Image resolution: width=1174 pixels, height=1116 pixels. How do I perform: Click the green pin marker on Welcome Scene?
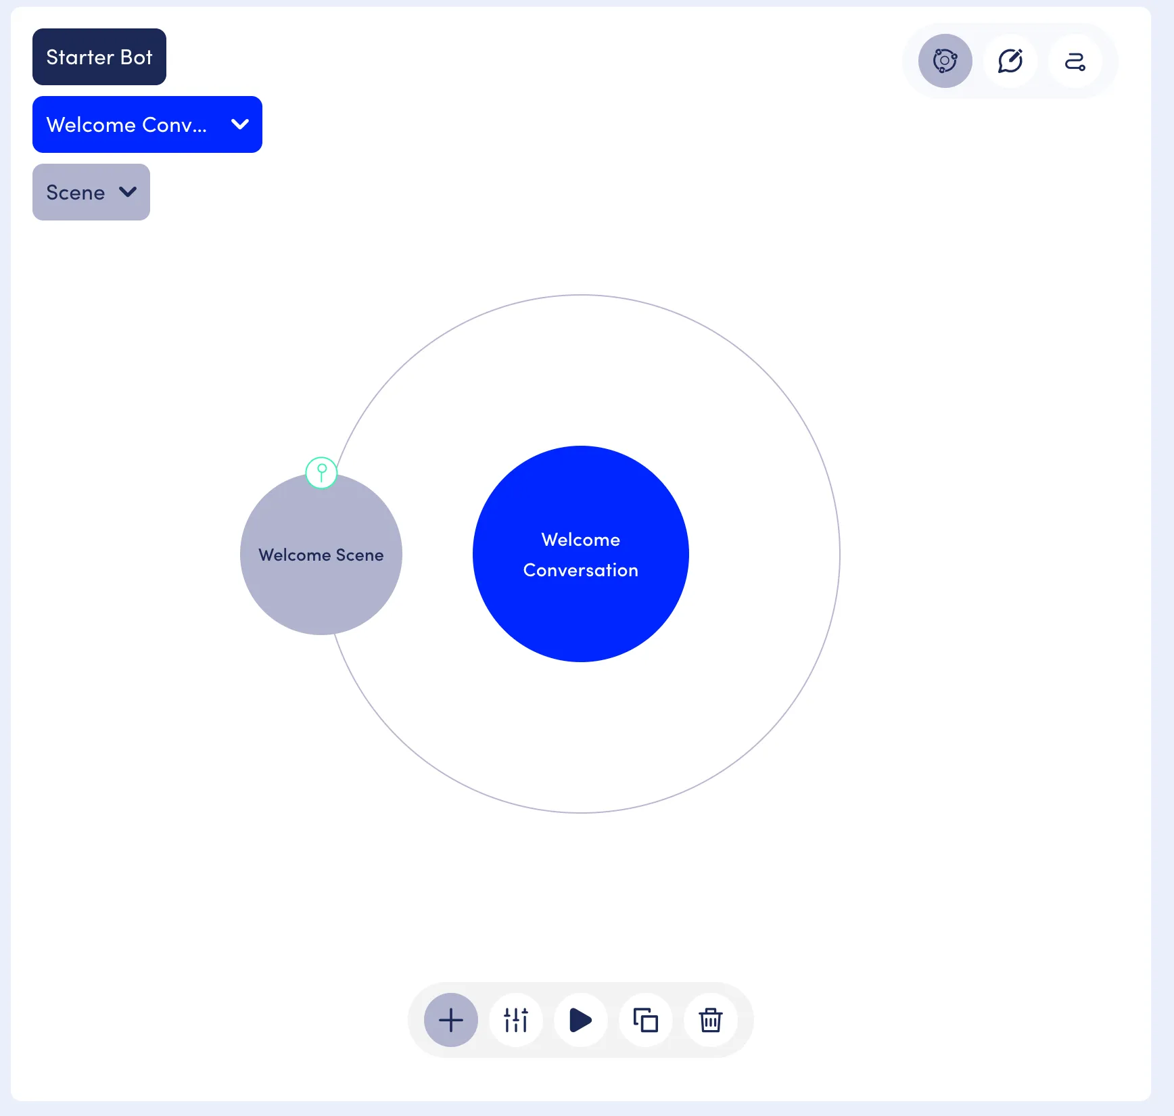321,472
